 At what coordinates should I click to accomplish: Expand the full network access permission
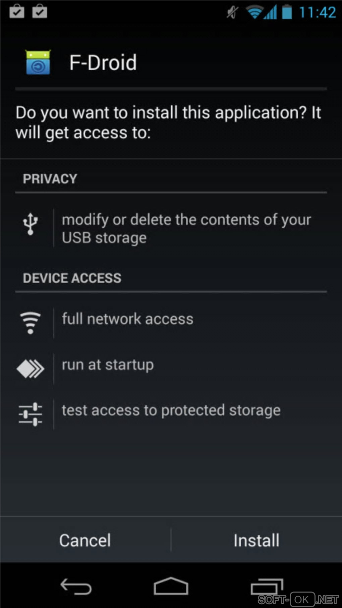[128, 319]
